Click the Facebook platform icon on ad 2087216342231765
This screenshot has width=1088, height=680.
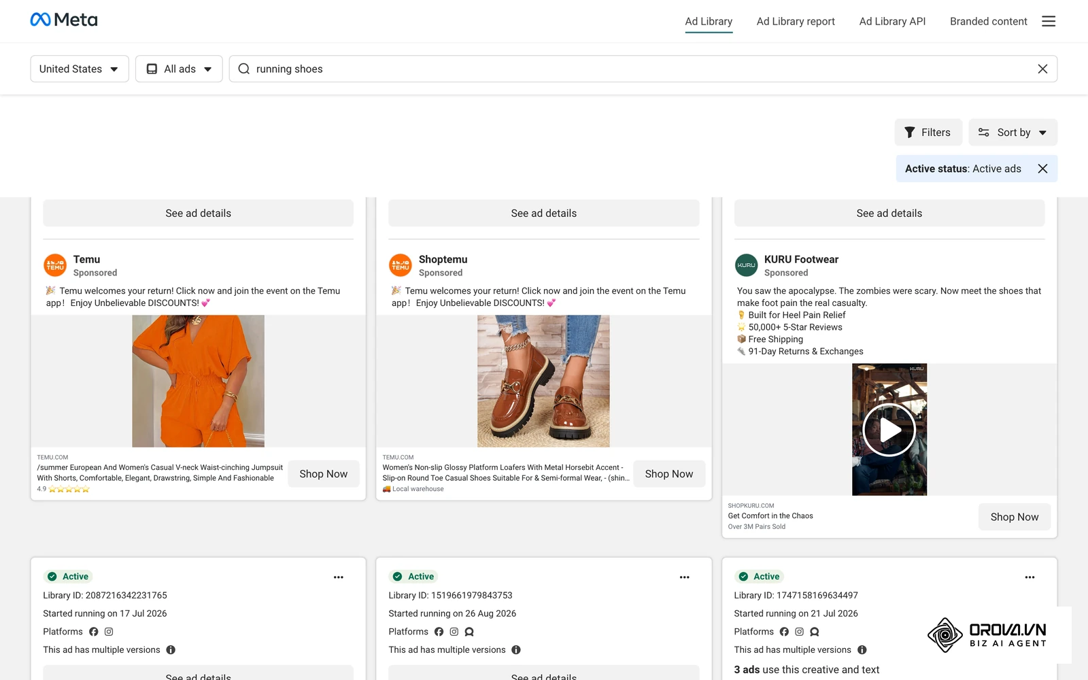click(x=94, y=632)
